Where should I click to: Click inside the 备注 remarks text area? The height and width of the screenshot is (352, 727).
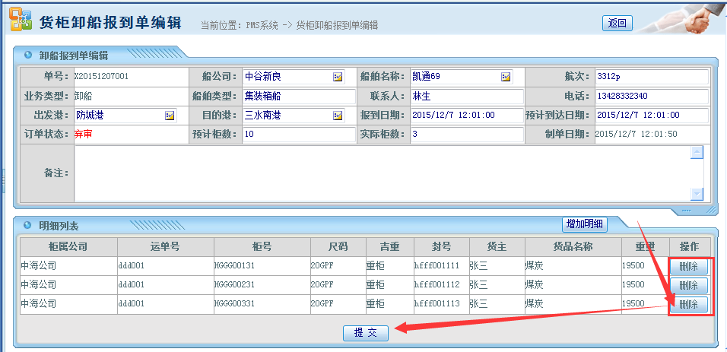[380, 173]
